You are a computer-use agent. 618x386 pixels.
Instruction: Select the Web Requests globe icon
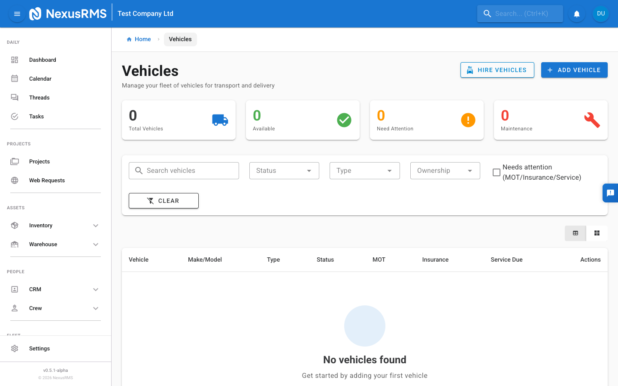[15, 180]
